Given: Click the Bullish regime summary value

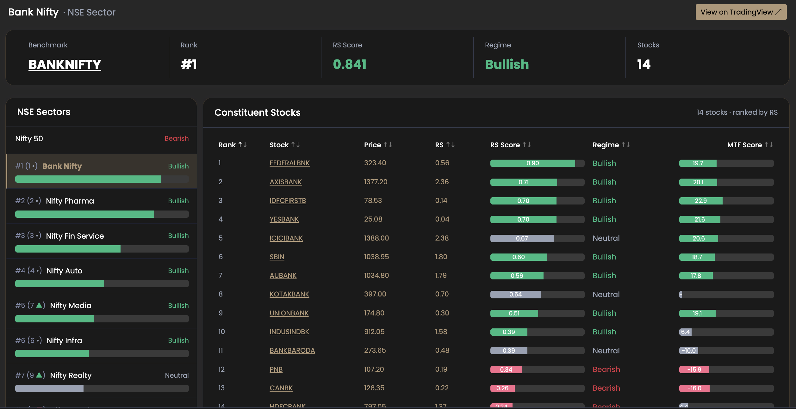Looking at the screenshot, I should (x=507, y=64).
